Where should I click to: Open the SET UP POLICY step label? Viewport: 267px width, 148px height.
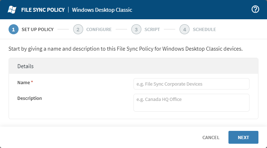37,29
